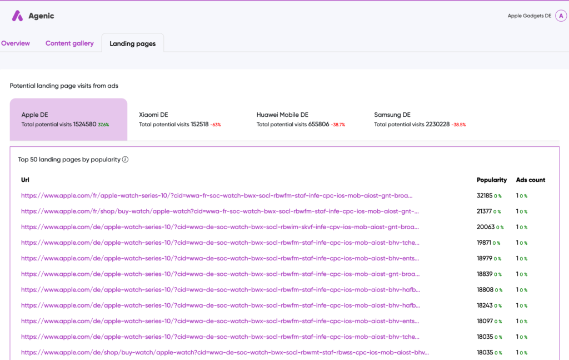Click the ads count in the 21377 row
The height and width of the screenshot is (360, 569).
pyautogui.click(x=517, y=211)
